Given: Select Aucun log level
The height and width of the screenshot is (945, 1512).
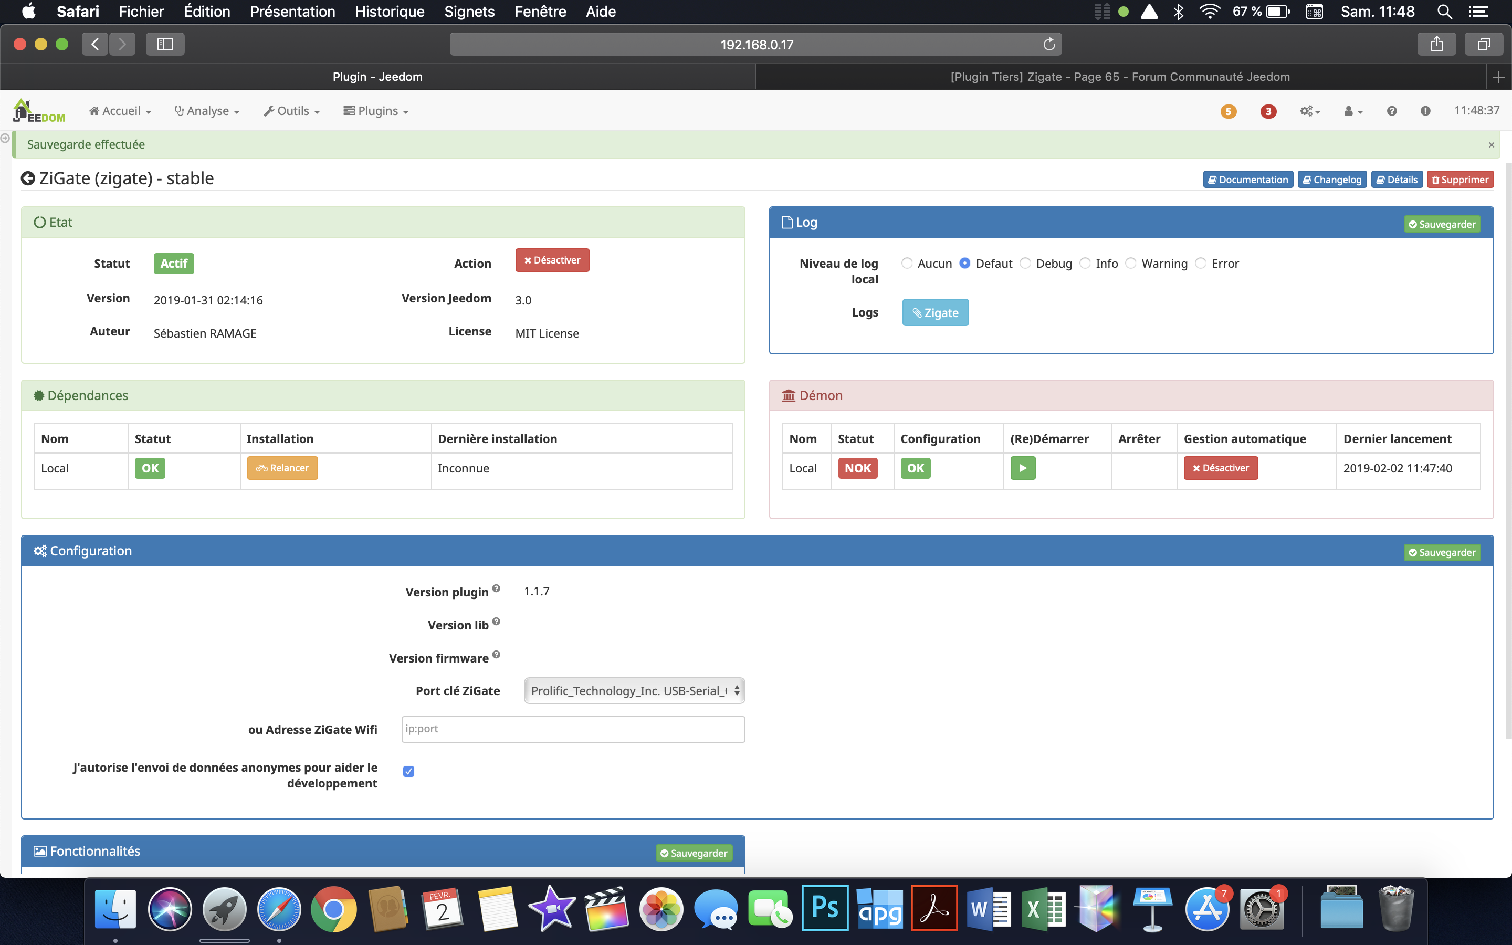Looking at the screenshot, I should coord(907,263).
